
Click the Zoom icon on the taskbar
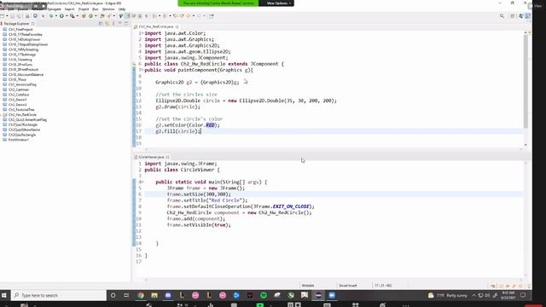(332, 295)
